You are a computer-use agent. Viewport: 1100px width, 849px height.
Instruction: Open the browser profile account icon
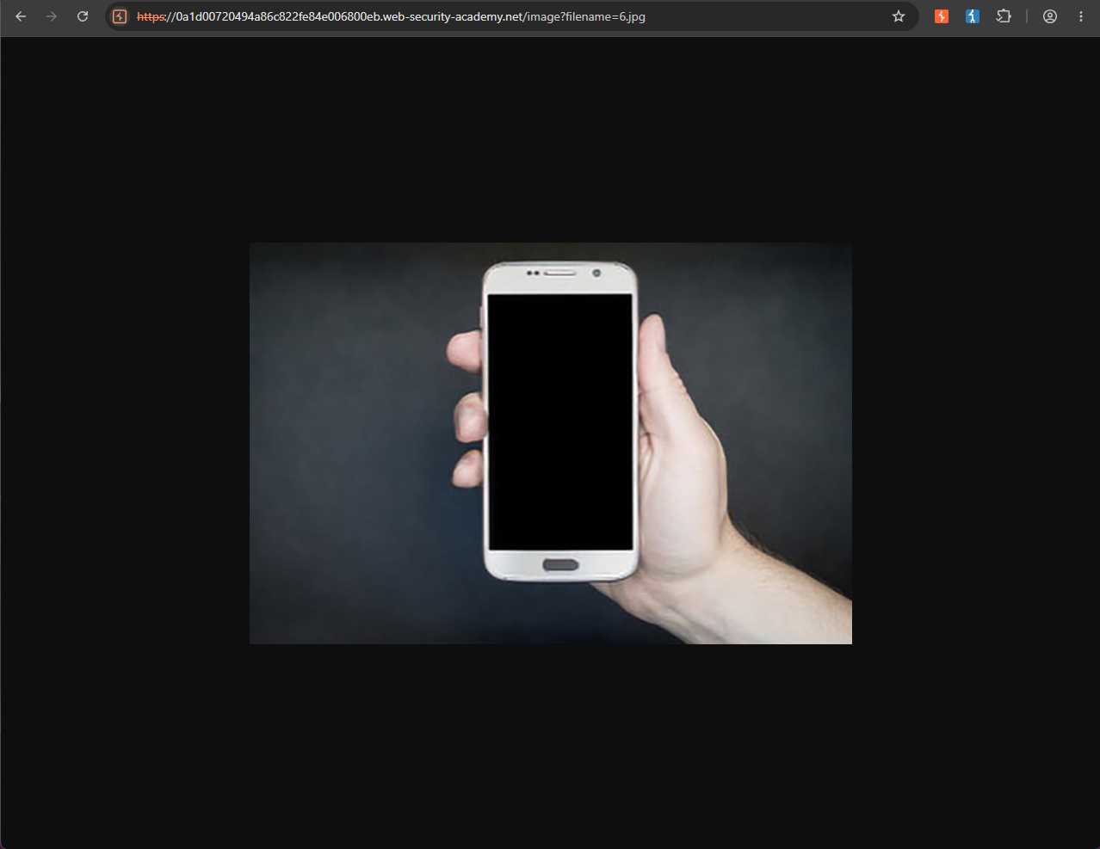click(1050, 16)
